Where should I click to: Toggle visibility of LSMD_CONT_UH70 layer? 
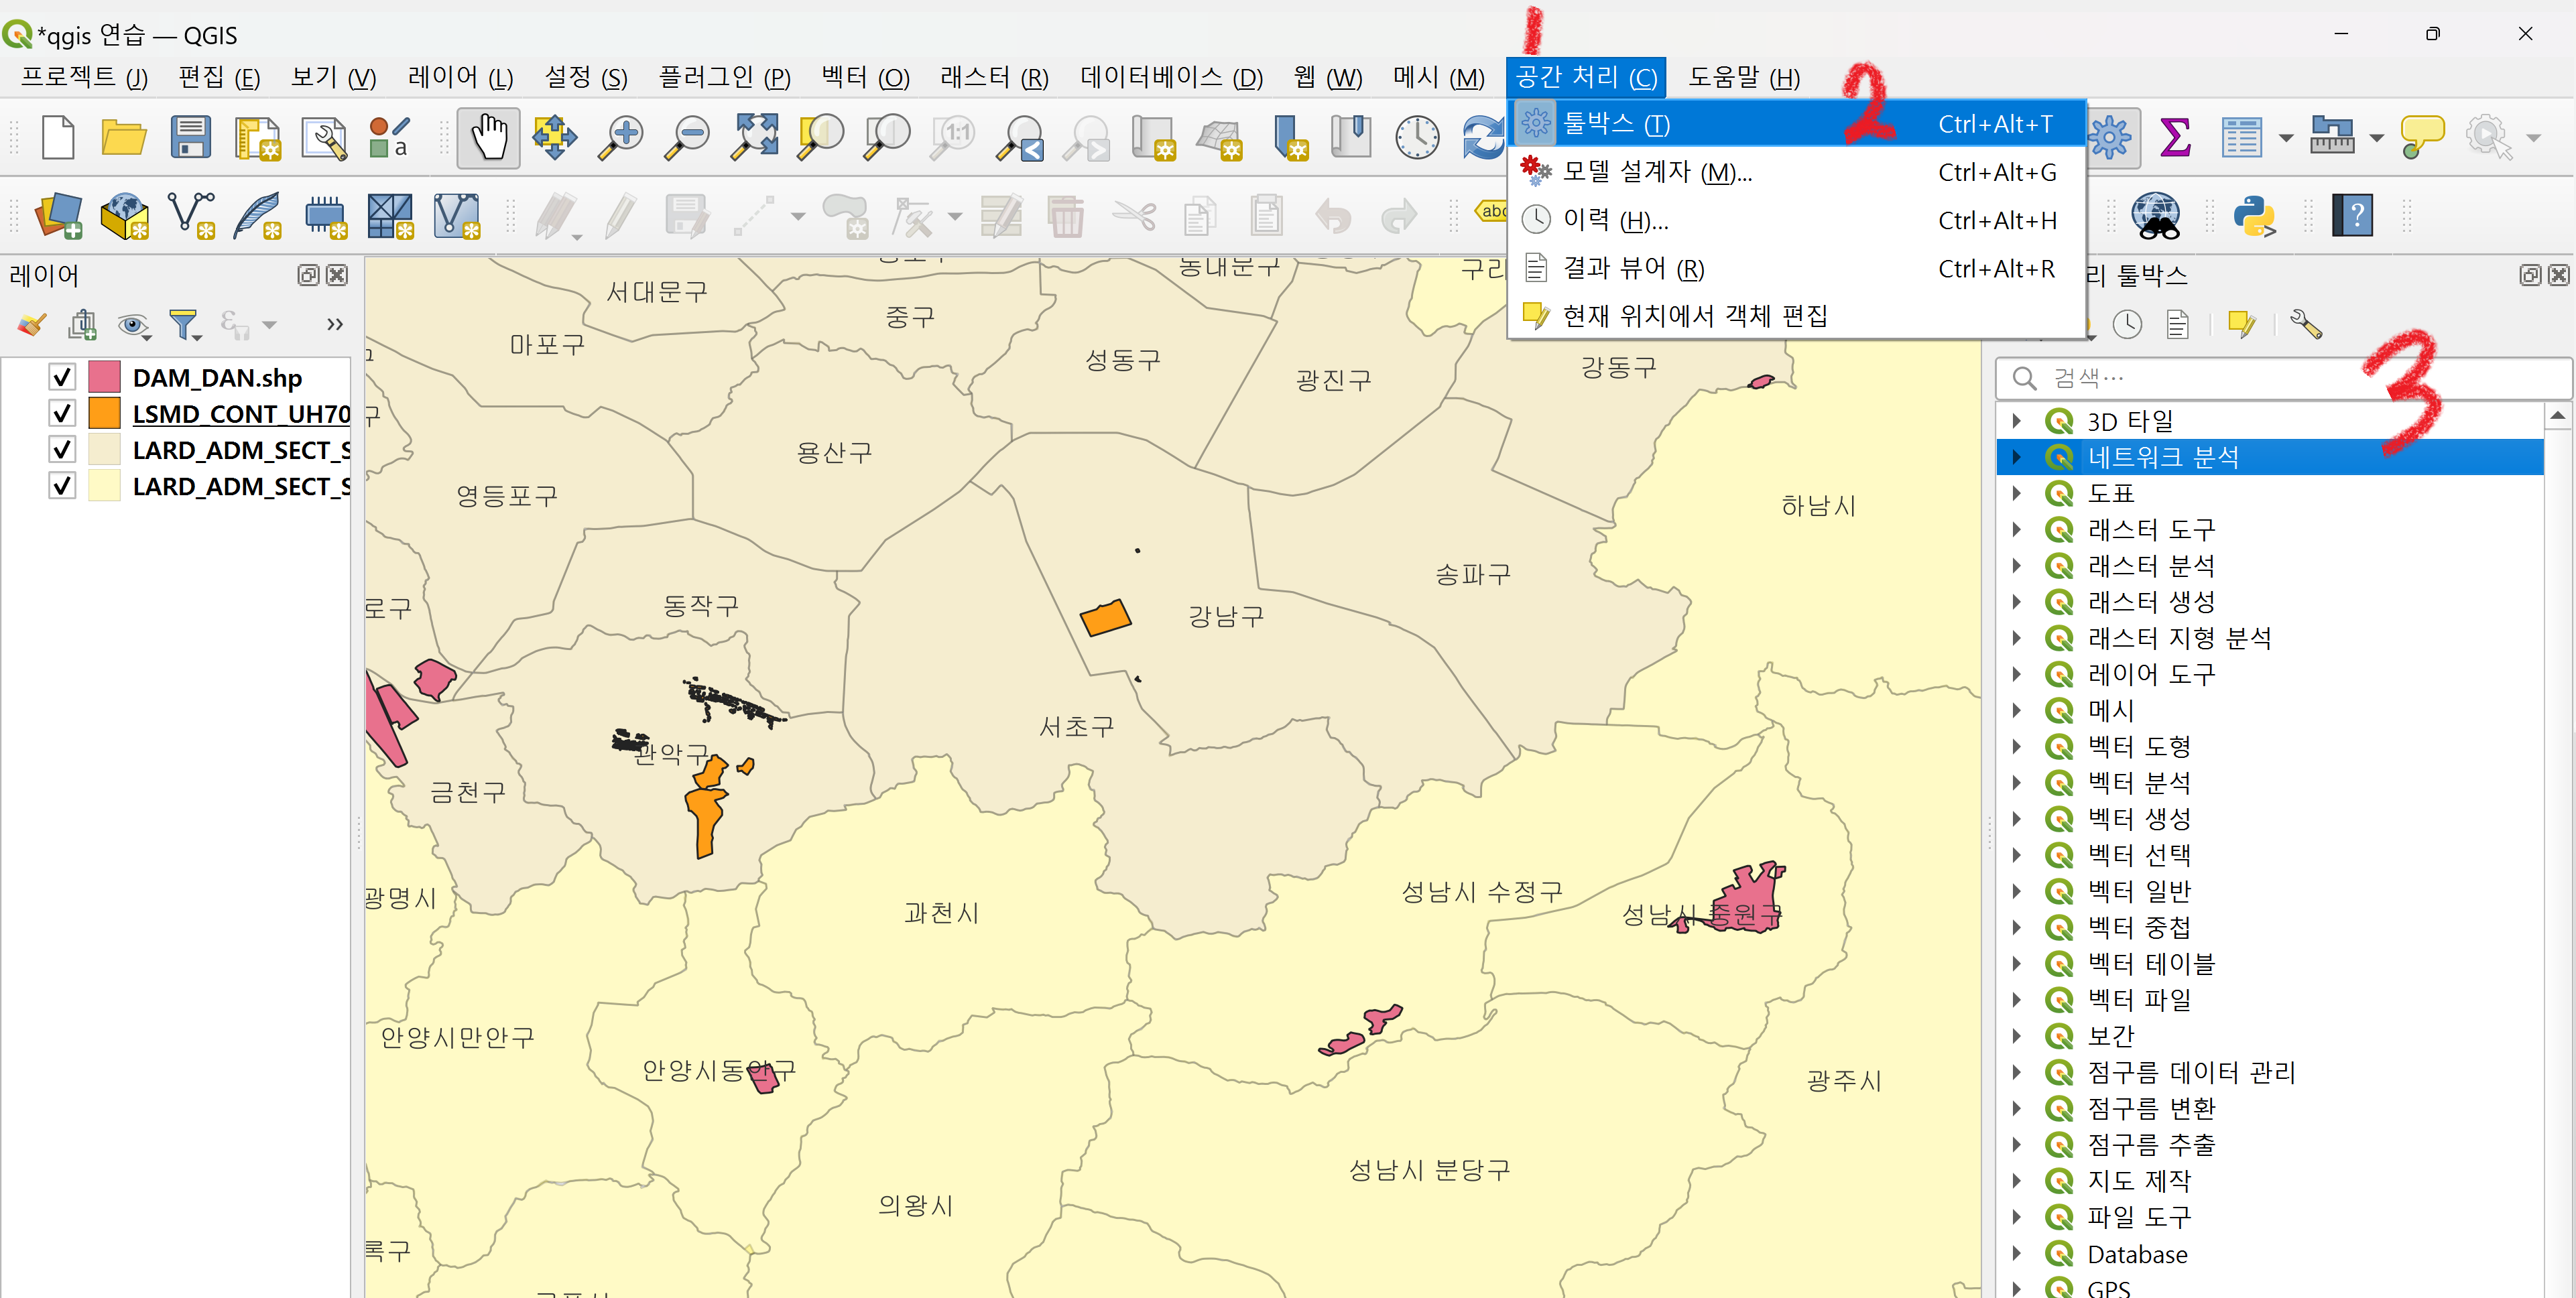pyautogui.click(x=62, y=413)
